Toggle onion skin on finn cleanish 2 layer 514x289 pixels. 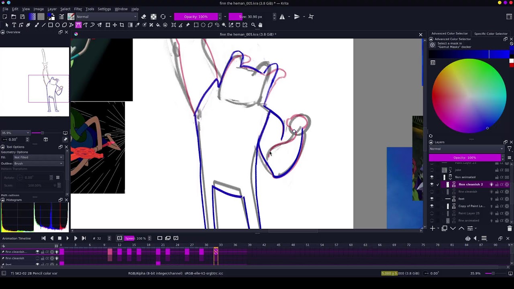[492, 185]
